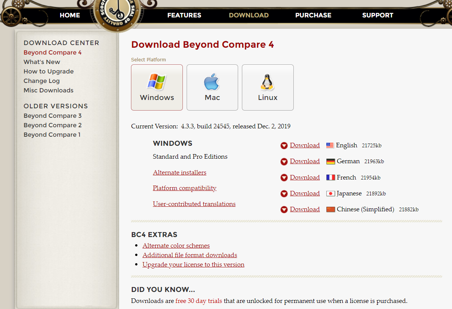452x309 pixels.
Task: Click the Chinese flag icon
Action: tap(330, 209)
